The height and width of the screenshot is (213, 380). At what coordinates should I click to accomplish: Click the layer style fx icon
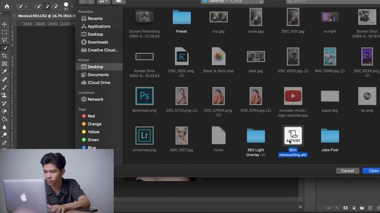[337, 208]
